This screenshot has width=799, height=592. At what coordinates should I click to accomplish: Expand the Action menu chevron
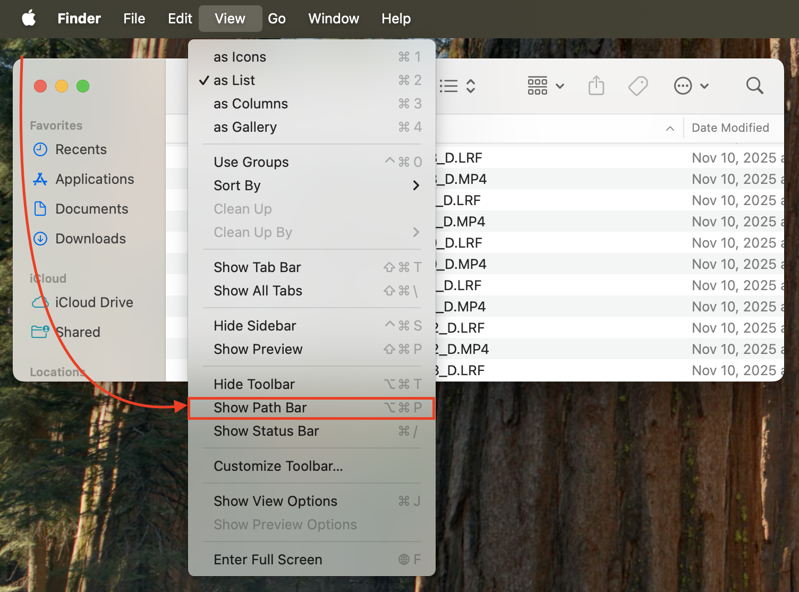(704, 86)
